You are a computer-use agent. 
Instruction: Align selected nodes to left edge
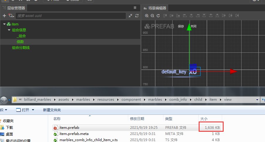pyautogui.click(x=185, y=16)
